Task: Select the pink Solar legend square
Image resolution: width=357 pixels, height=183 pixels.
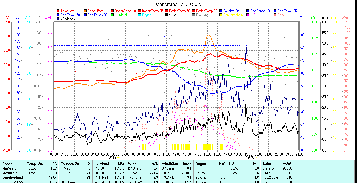Action: pyautogui.click(x=275, y=15)
